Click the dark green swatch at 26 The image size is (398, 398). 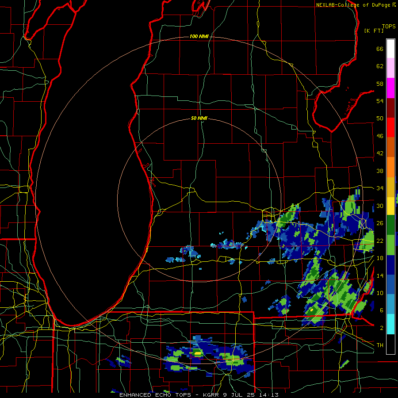pos(390,225)
